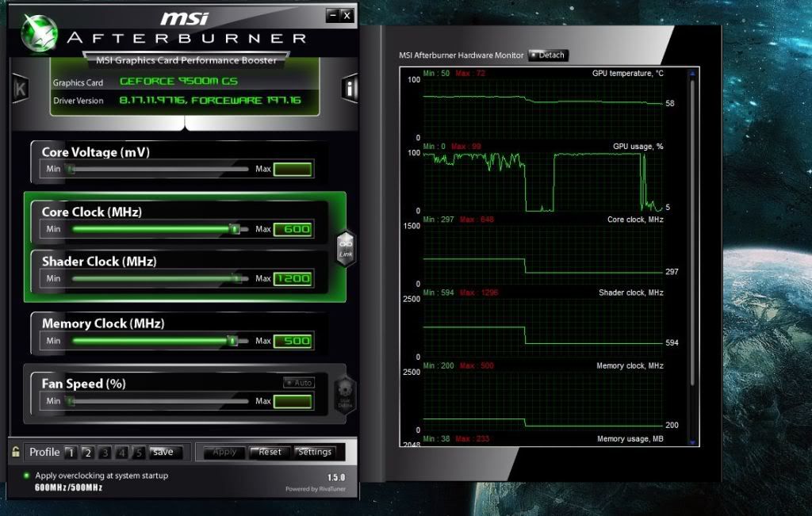Click the Powered by RivaTuner text

click(316, 489)
